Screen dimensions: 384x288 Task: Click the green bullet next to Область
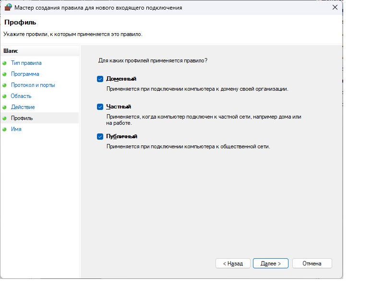click(x=5, y=96)
